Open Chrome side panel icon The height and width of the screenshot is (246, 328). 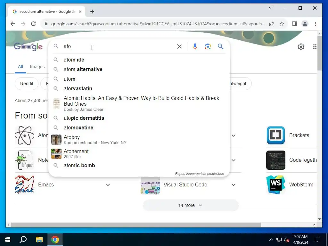(x=295, y=24)
